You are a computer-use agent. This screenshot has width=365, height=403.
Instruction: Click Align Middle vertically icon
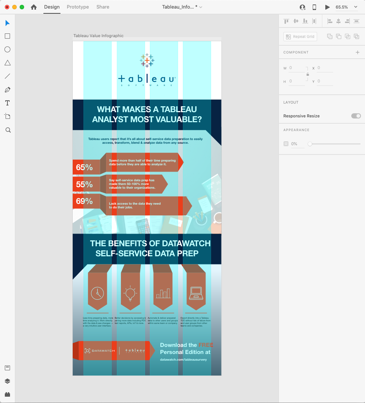coord(296,21)
